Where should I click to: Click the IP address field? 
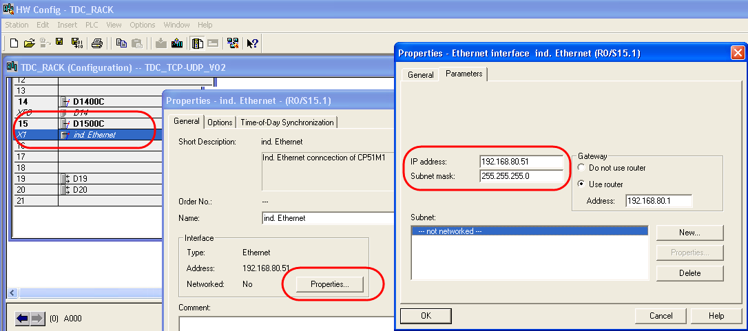tap(521, 162)
